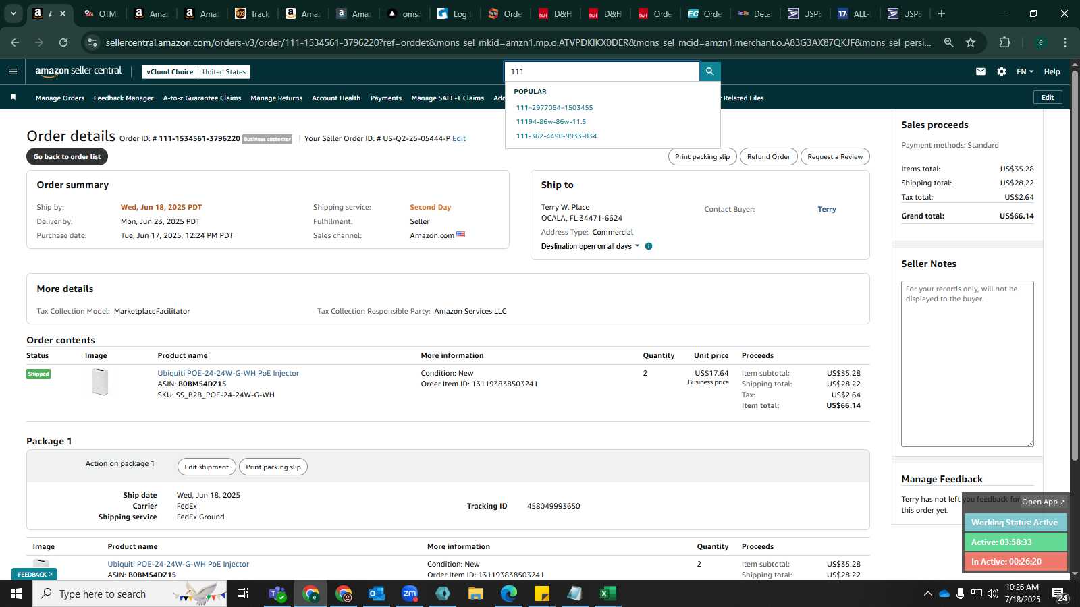Click the info icon beside Destination open

coord(649,246)
